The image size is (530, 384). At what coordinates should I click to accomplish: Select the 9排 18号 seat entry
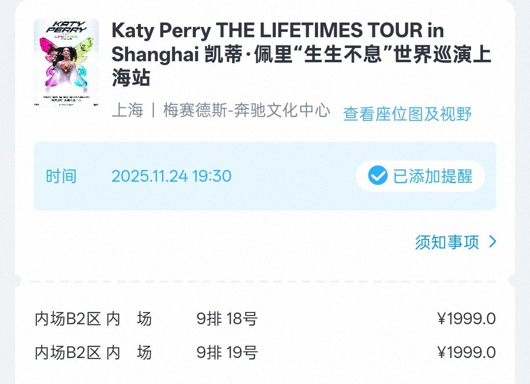pos(227,319)
